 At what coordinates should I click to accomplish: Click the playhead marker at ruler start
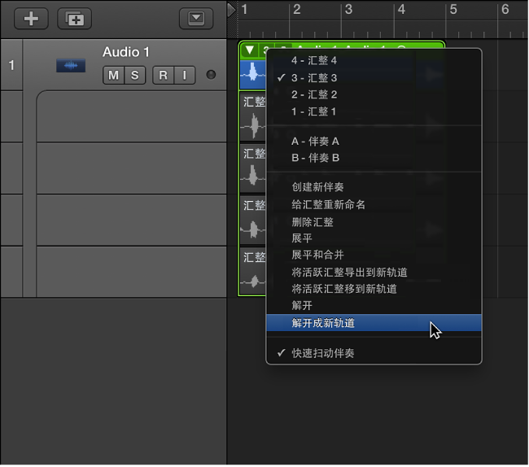[x=231, y=10]
